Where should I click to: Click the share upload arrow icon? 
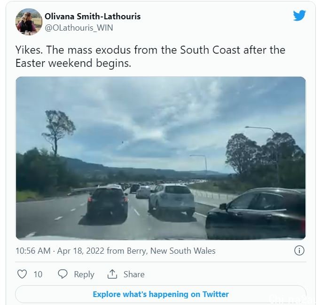(112, 274)
